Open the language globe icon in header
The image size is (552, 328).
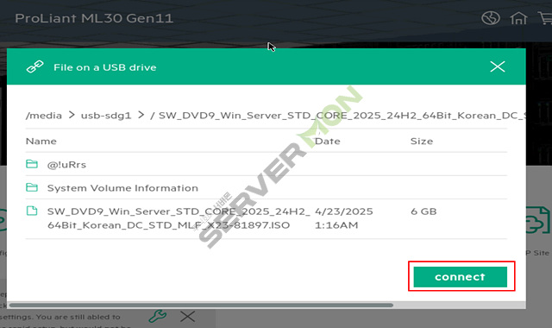pos(491,18)
